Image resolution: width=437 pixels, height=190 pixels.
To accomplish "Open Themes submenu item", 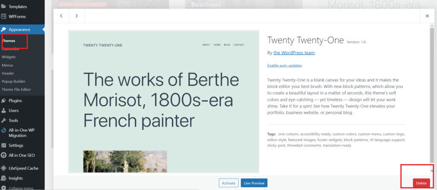I will pyautogui.click(x=9, y=41).
